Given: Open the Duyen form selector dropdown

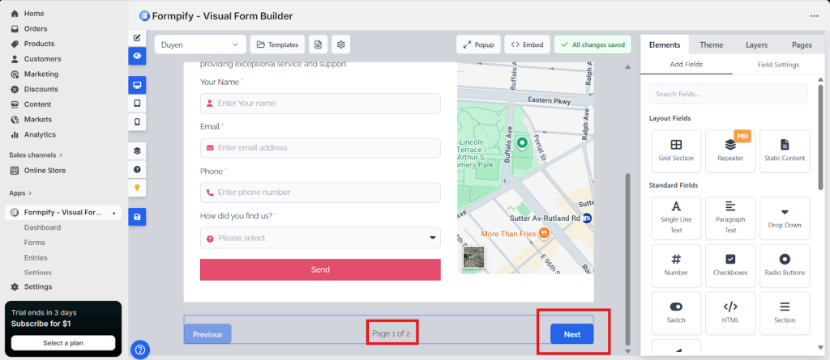Looking at the screenshot, I should point(199,44).
